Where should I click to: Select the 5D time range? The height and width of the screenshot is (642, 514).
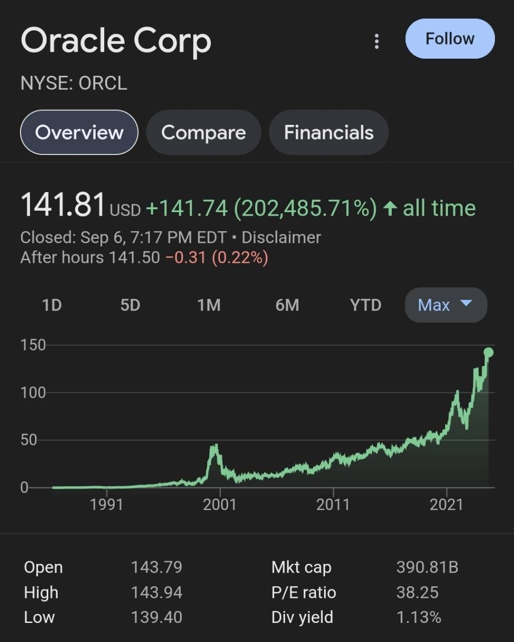click(130, 305)
